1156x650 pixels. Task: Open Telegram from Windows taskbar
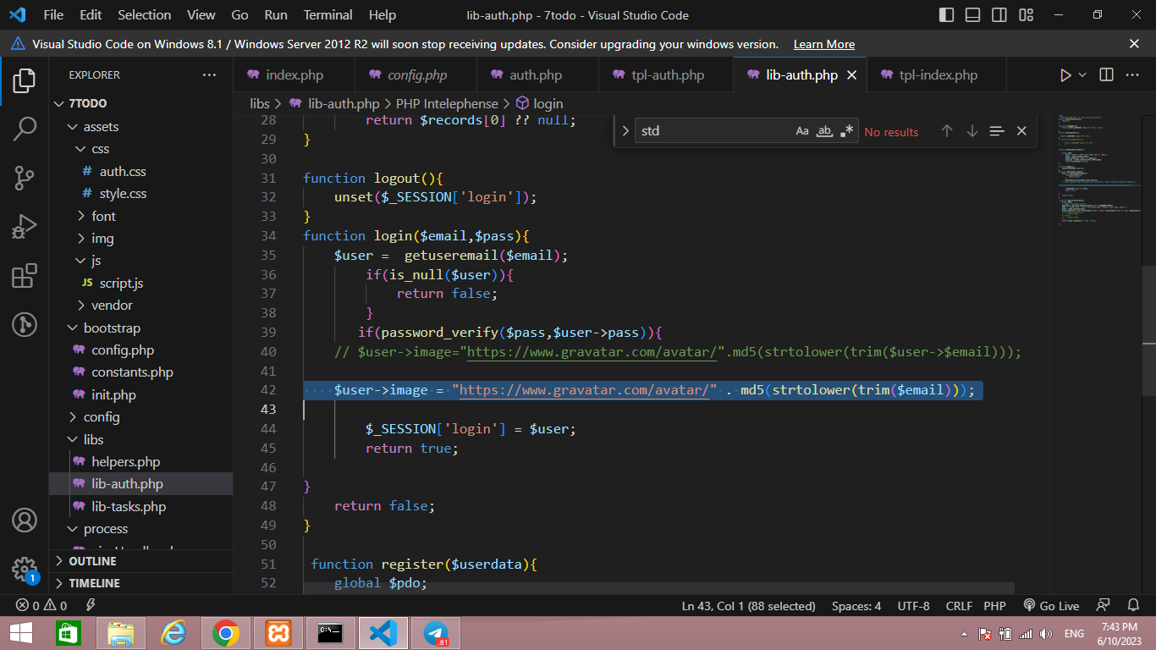coord(437,633)
